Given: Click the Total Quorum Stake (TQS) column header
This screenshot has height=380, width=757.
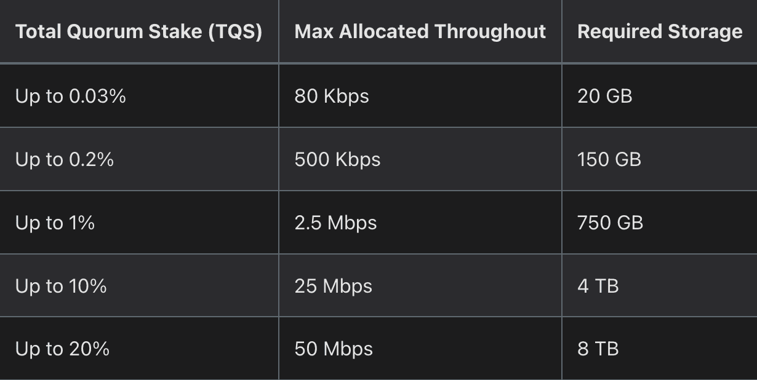Looking at the screenshot, I should [138, 32].
